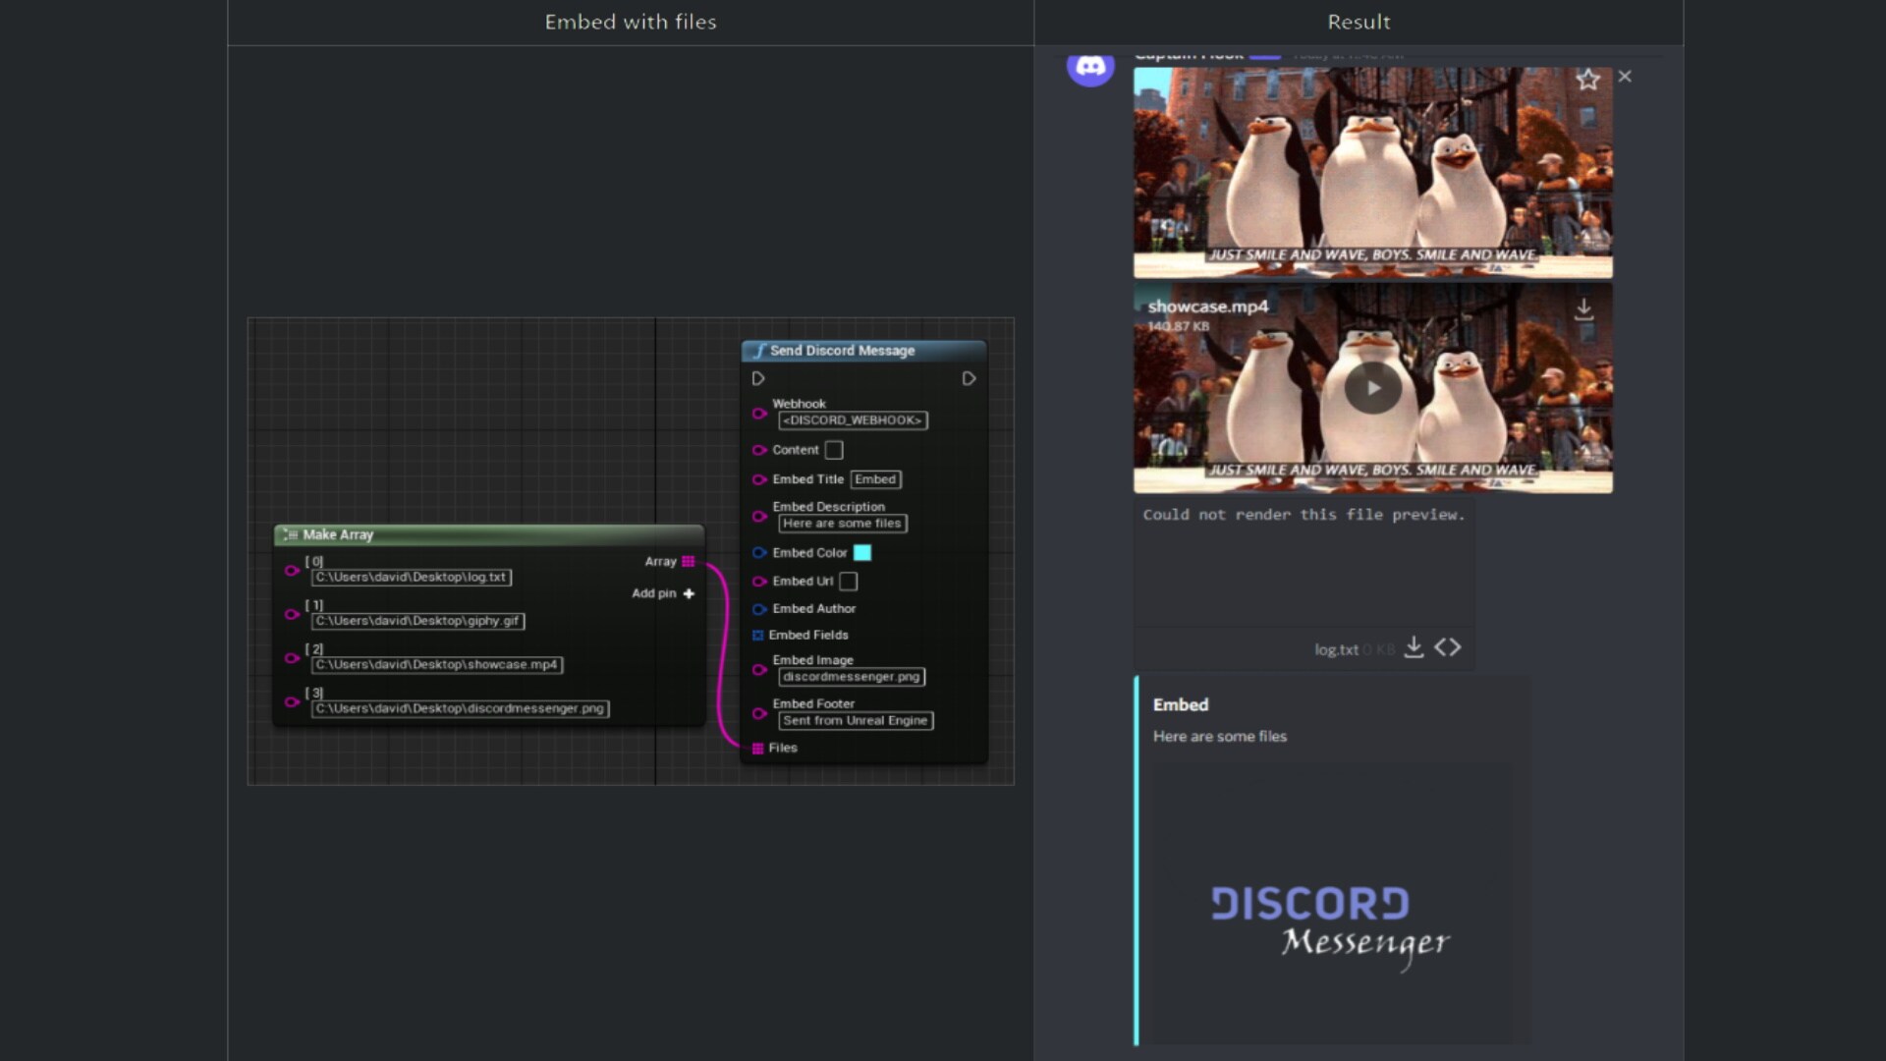The width and height of the screenshot is (1886, 1061).
Task: Click the 'Result' heading
Action: coord(1359,22)
